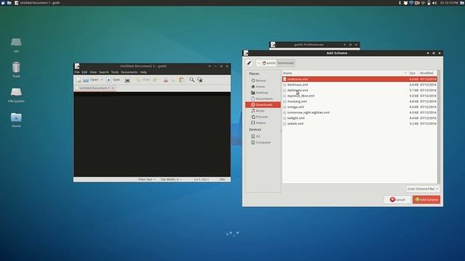Click the Save icon in gedit toolbar

[x=113, y=80]
